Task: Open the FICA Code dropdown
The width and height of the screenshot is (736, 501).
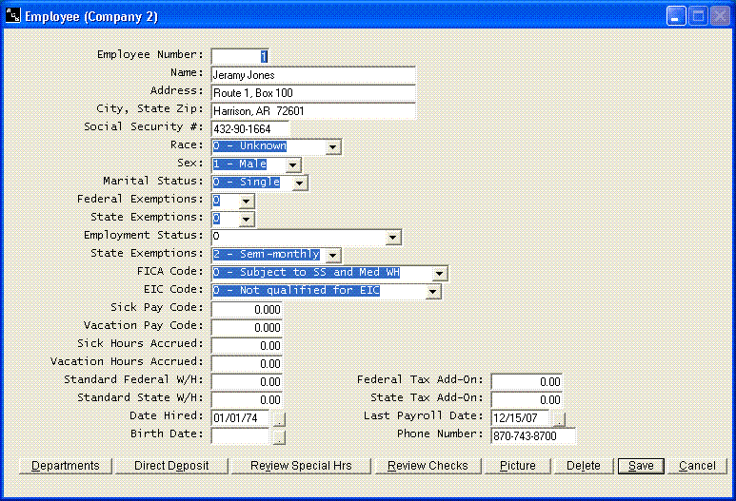Action: (x=439, y=273)
